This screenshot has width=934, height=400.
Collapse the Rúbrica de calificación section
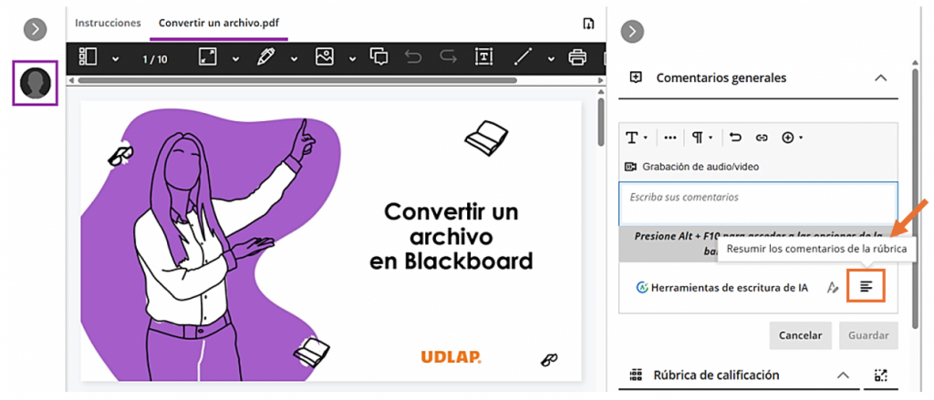(842, 375)
